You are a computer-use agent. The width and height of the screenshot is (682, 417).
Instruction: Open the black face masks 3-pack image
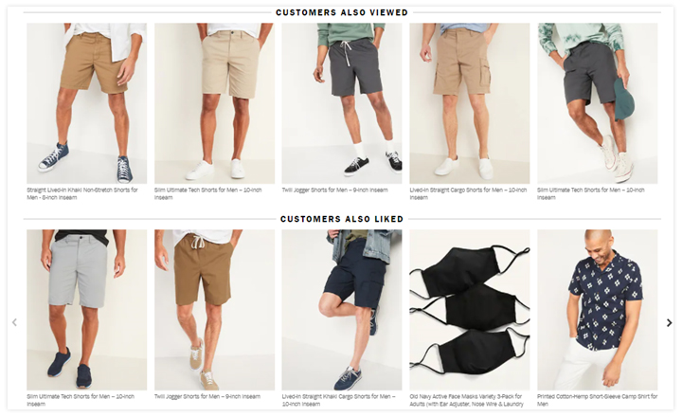coord(470,310)
